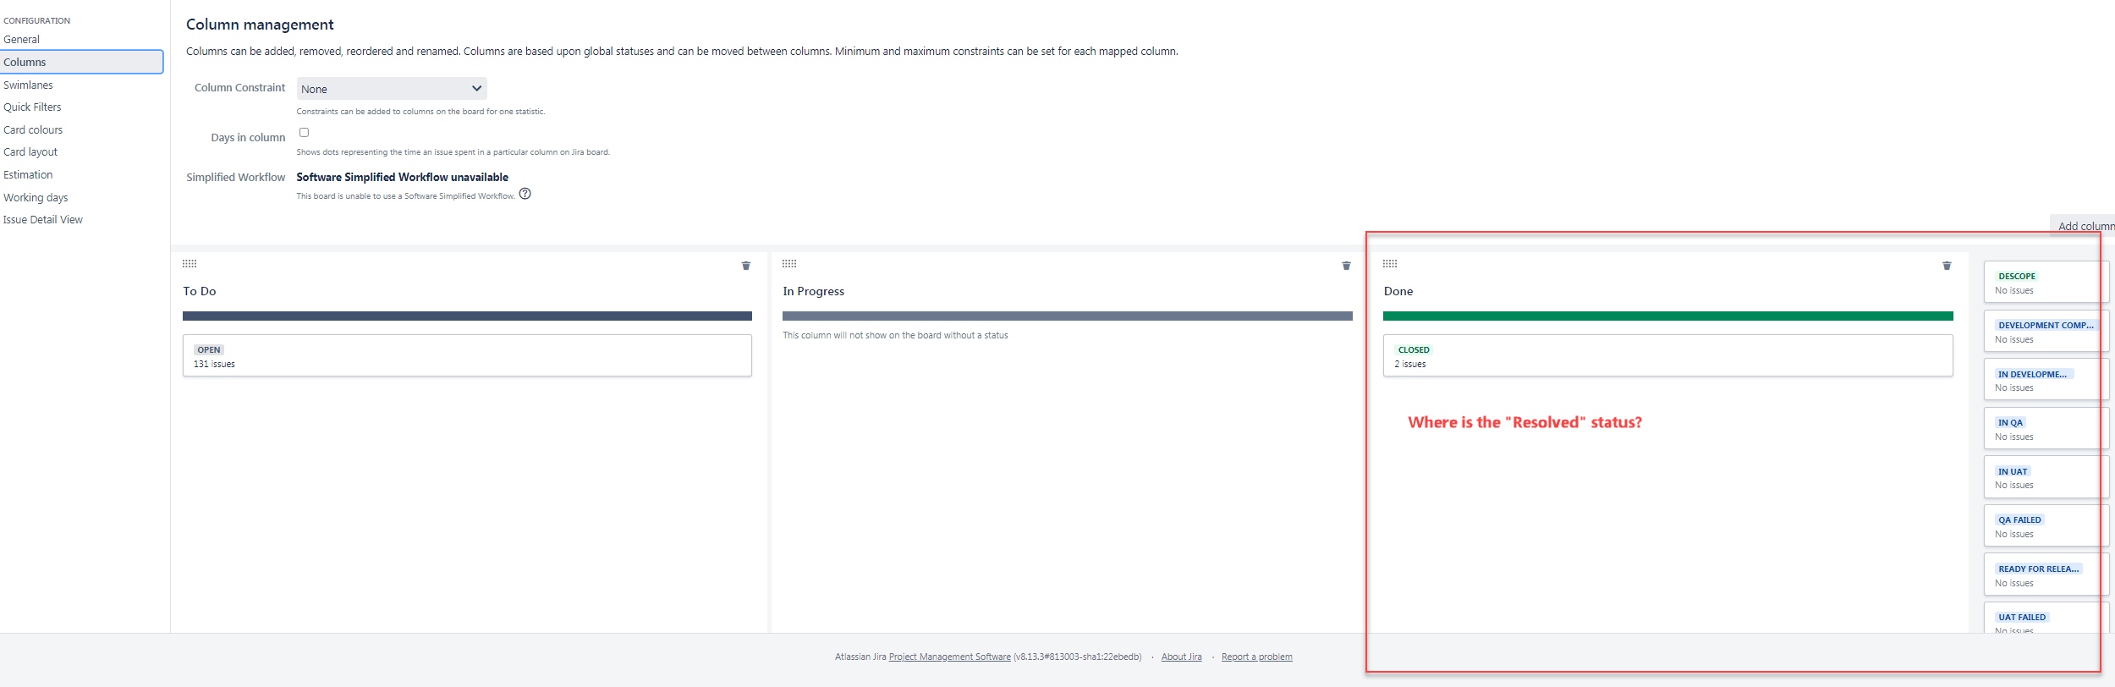
Task: Click the Add column button
Action: click(2085, 226)
